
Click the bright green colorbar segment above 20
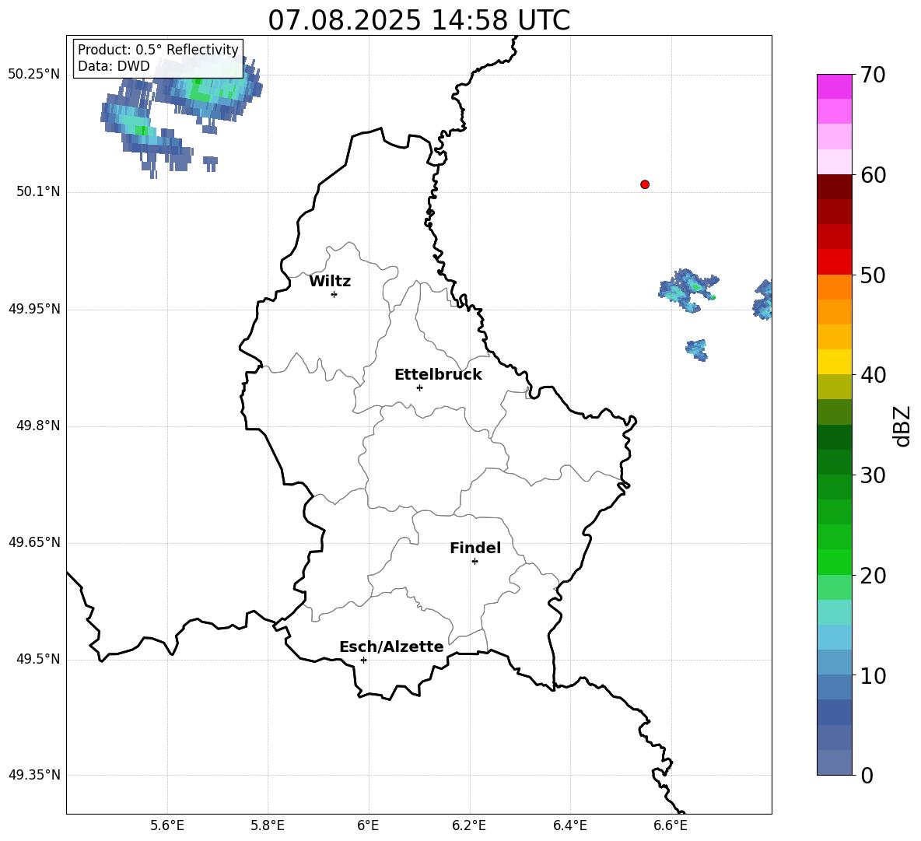click(834, 562)
